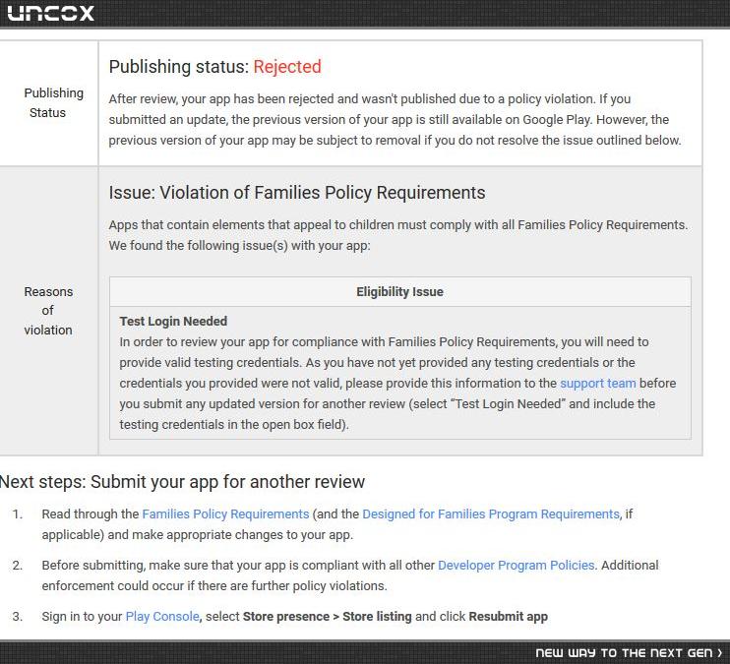Screen dimensions: 730x664
Task: Open the support team link
Action: click(597, 384)
